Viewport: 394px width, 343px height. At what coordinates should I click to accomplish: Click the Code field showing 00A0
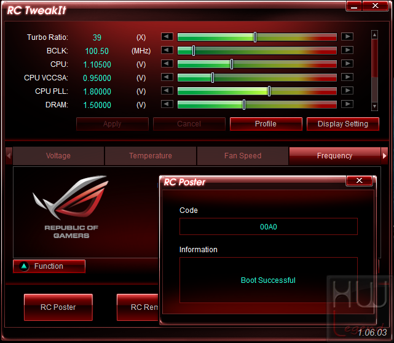point(269,227)
